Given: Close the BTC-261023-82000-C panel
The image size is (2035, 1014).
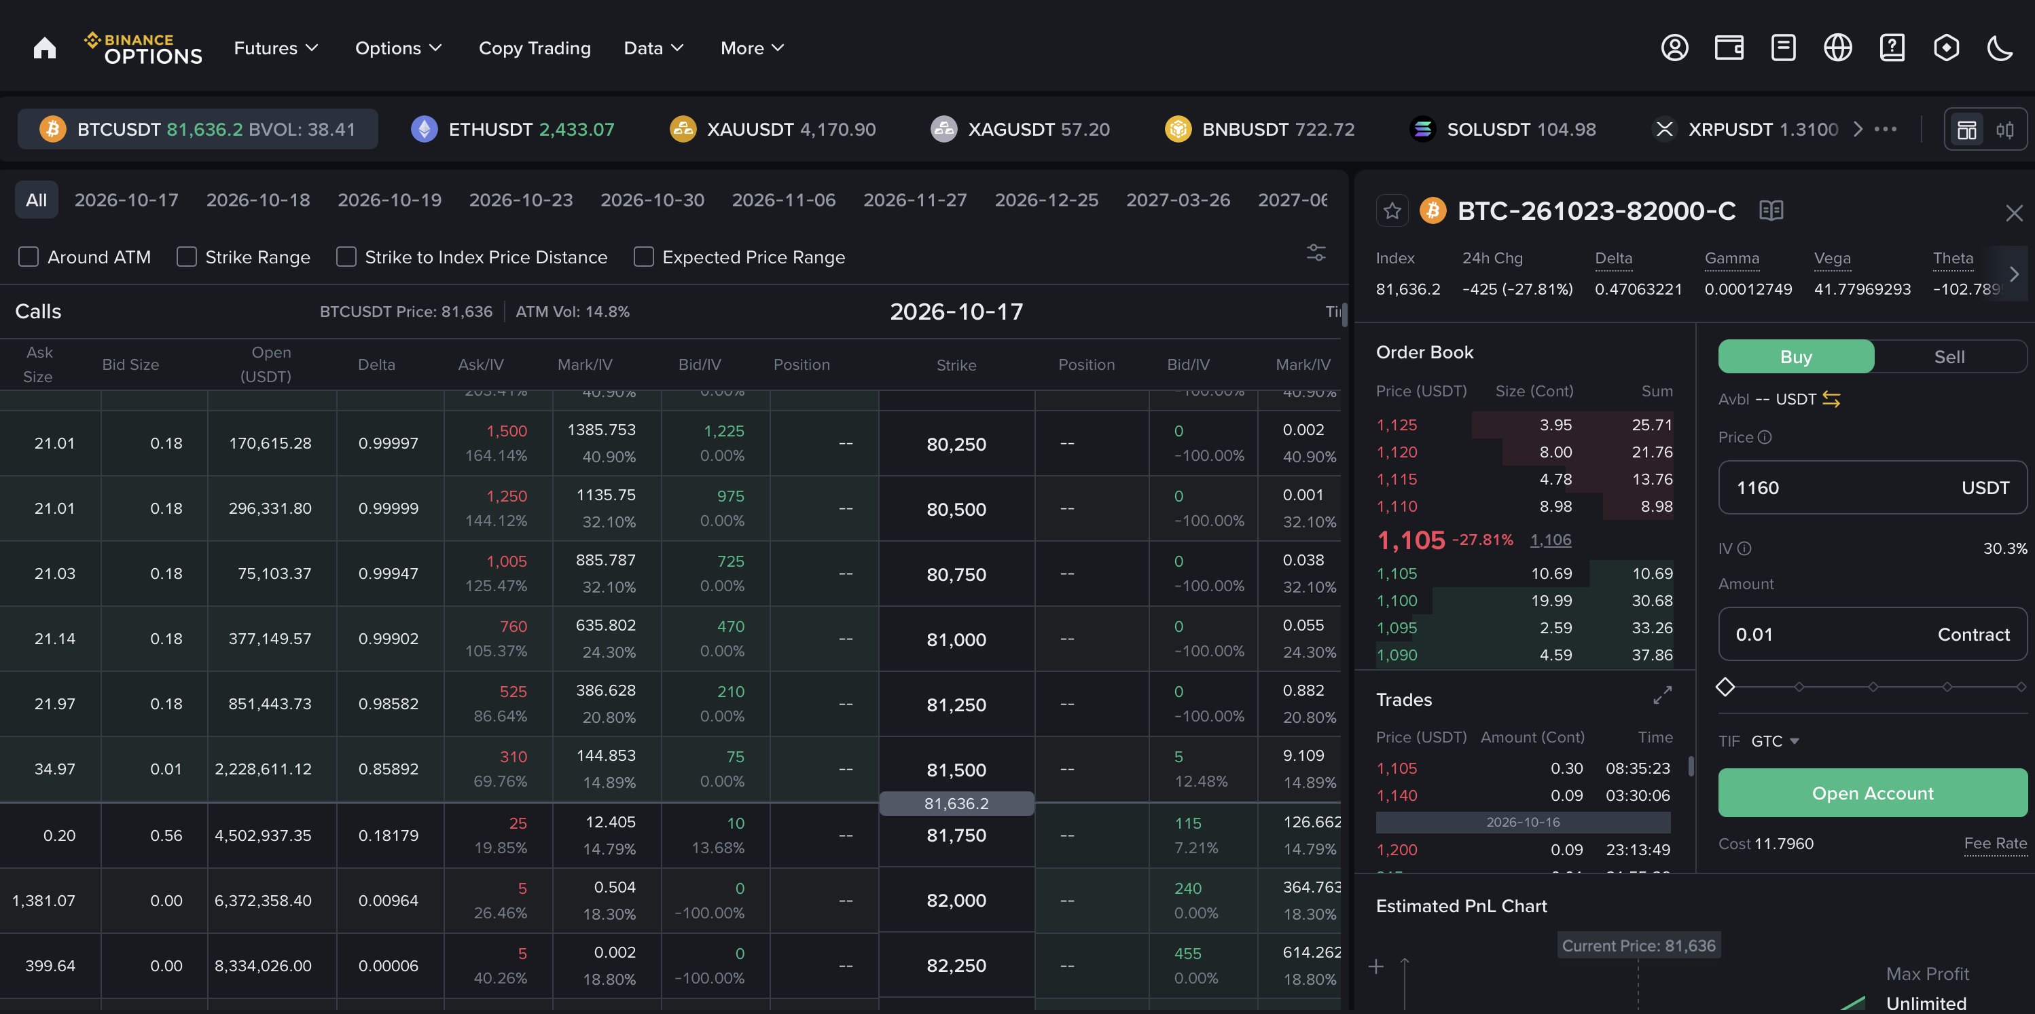Looking at the screenshot, I should [x=2014, y=212].
